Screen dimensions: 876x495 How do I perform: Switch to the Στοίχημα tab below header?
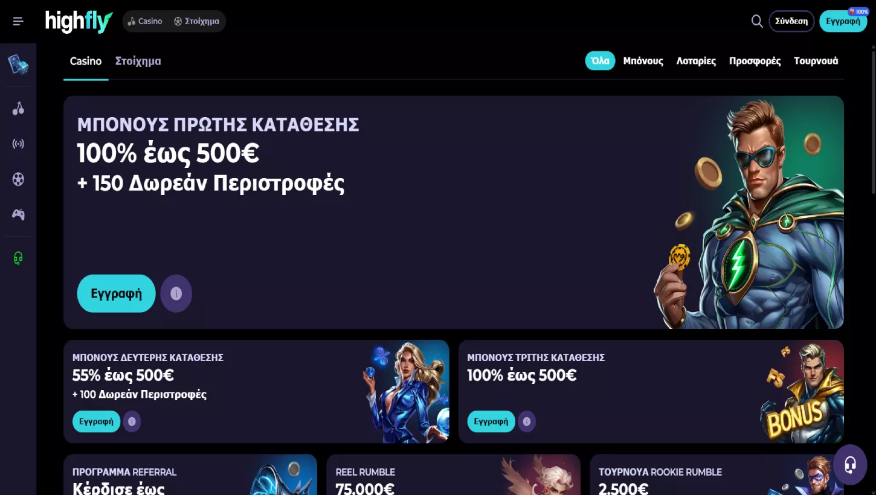138,61
